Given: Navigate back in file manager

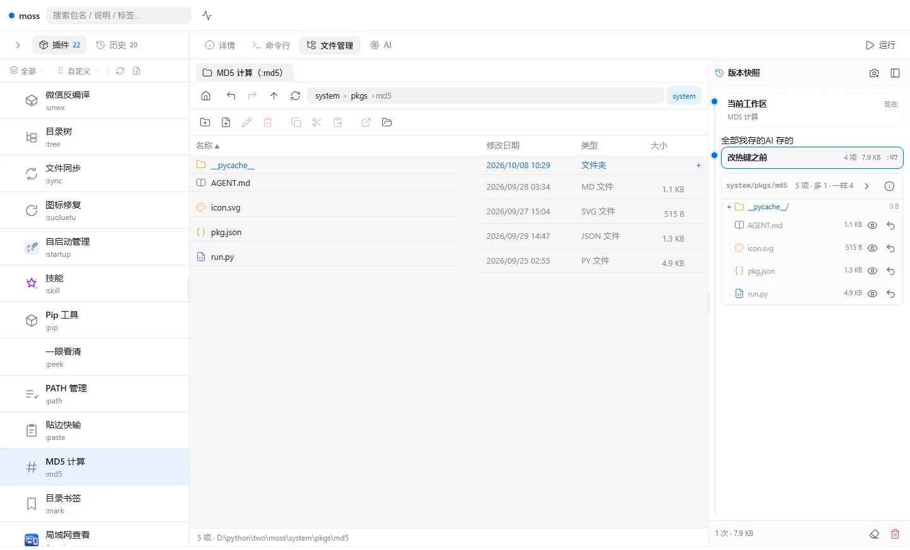Looking at the screenshot, I should pos(231,96).
